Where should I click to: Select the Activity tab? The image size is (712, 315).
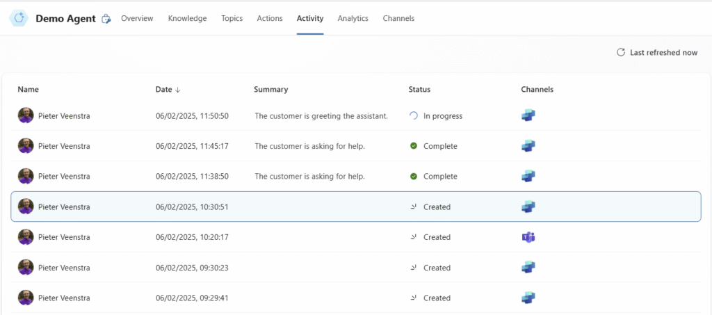coord(310,19)
